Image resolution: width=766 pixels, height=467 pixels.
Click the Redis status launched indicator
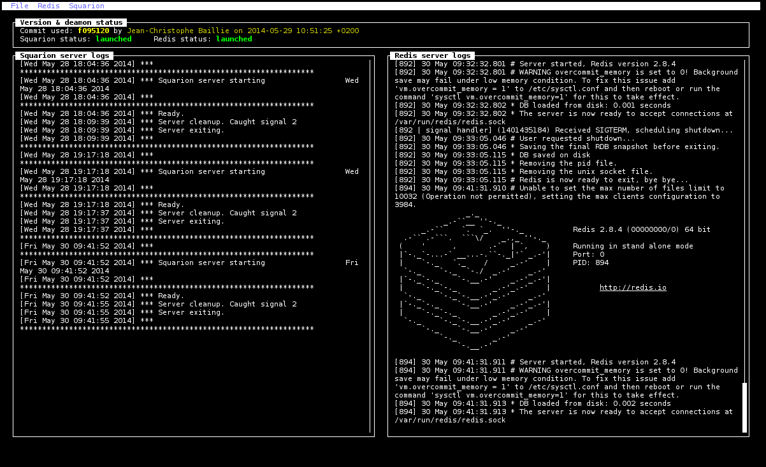234,39
